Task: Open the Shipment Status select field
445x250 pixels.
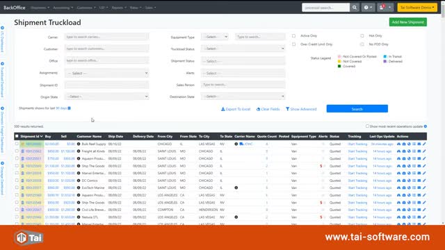Action: 243,61
